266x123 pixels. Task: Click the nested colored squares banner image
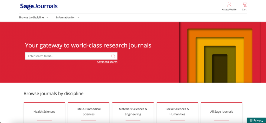[220, 52]
